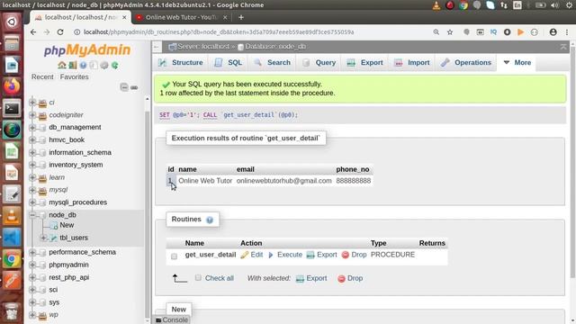Open the More dropdown tab
Screen dimensions: 576x324
(517, 62)
